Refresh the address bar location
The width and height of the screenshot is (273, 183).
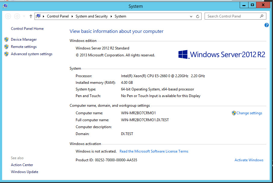(x=198, y=16)
